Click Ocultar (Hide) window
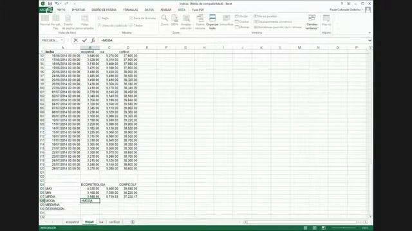 [x=242, y=22]
